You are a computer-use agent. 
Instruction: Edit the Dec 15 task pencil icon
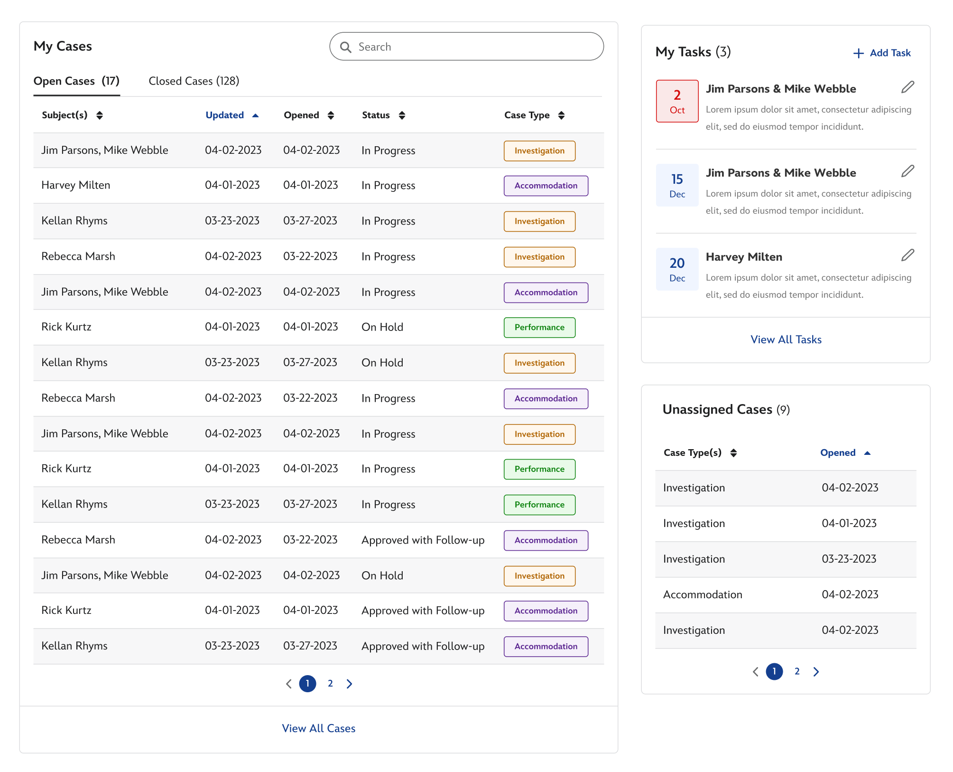click(907, 171)
